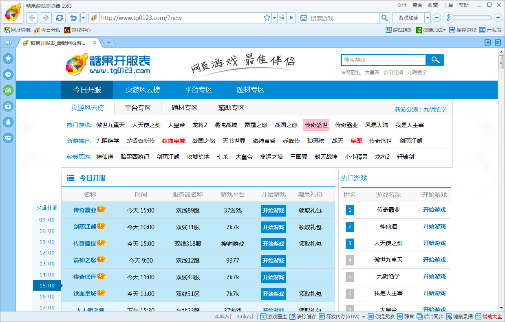The height and width of the screenshot is (322, 505).
Task: Click the 清除缓存 status bar icon
Action: (302, 317)
